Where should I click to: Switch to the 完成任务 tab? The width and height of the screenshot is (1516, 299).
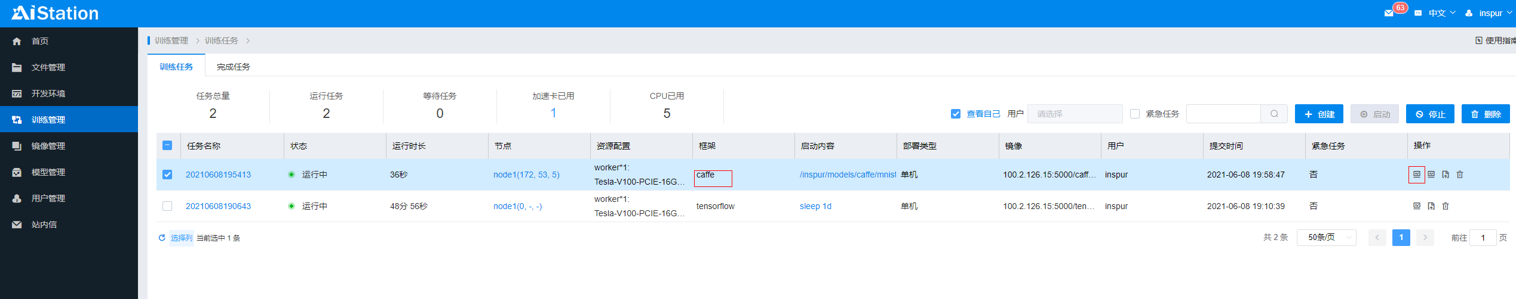[x=233, y=67]
